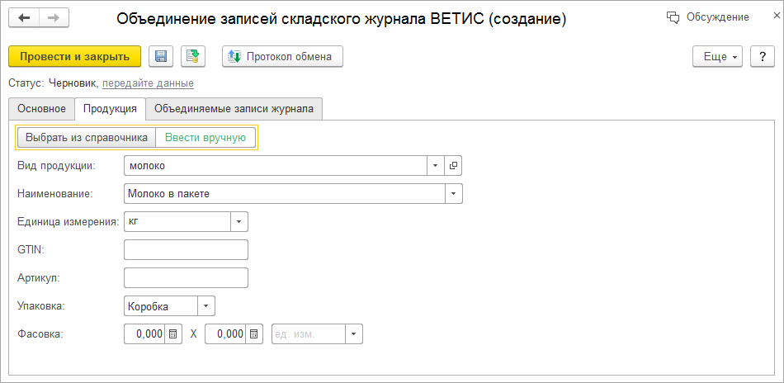
Task: Switch to the Основное tab
Action: pos(40,108)
